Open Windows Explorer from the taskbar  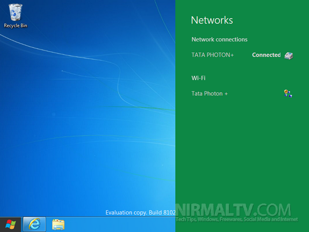59,224
